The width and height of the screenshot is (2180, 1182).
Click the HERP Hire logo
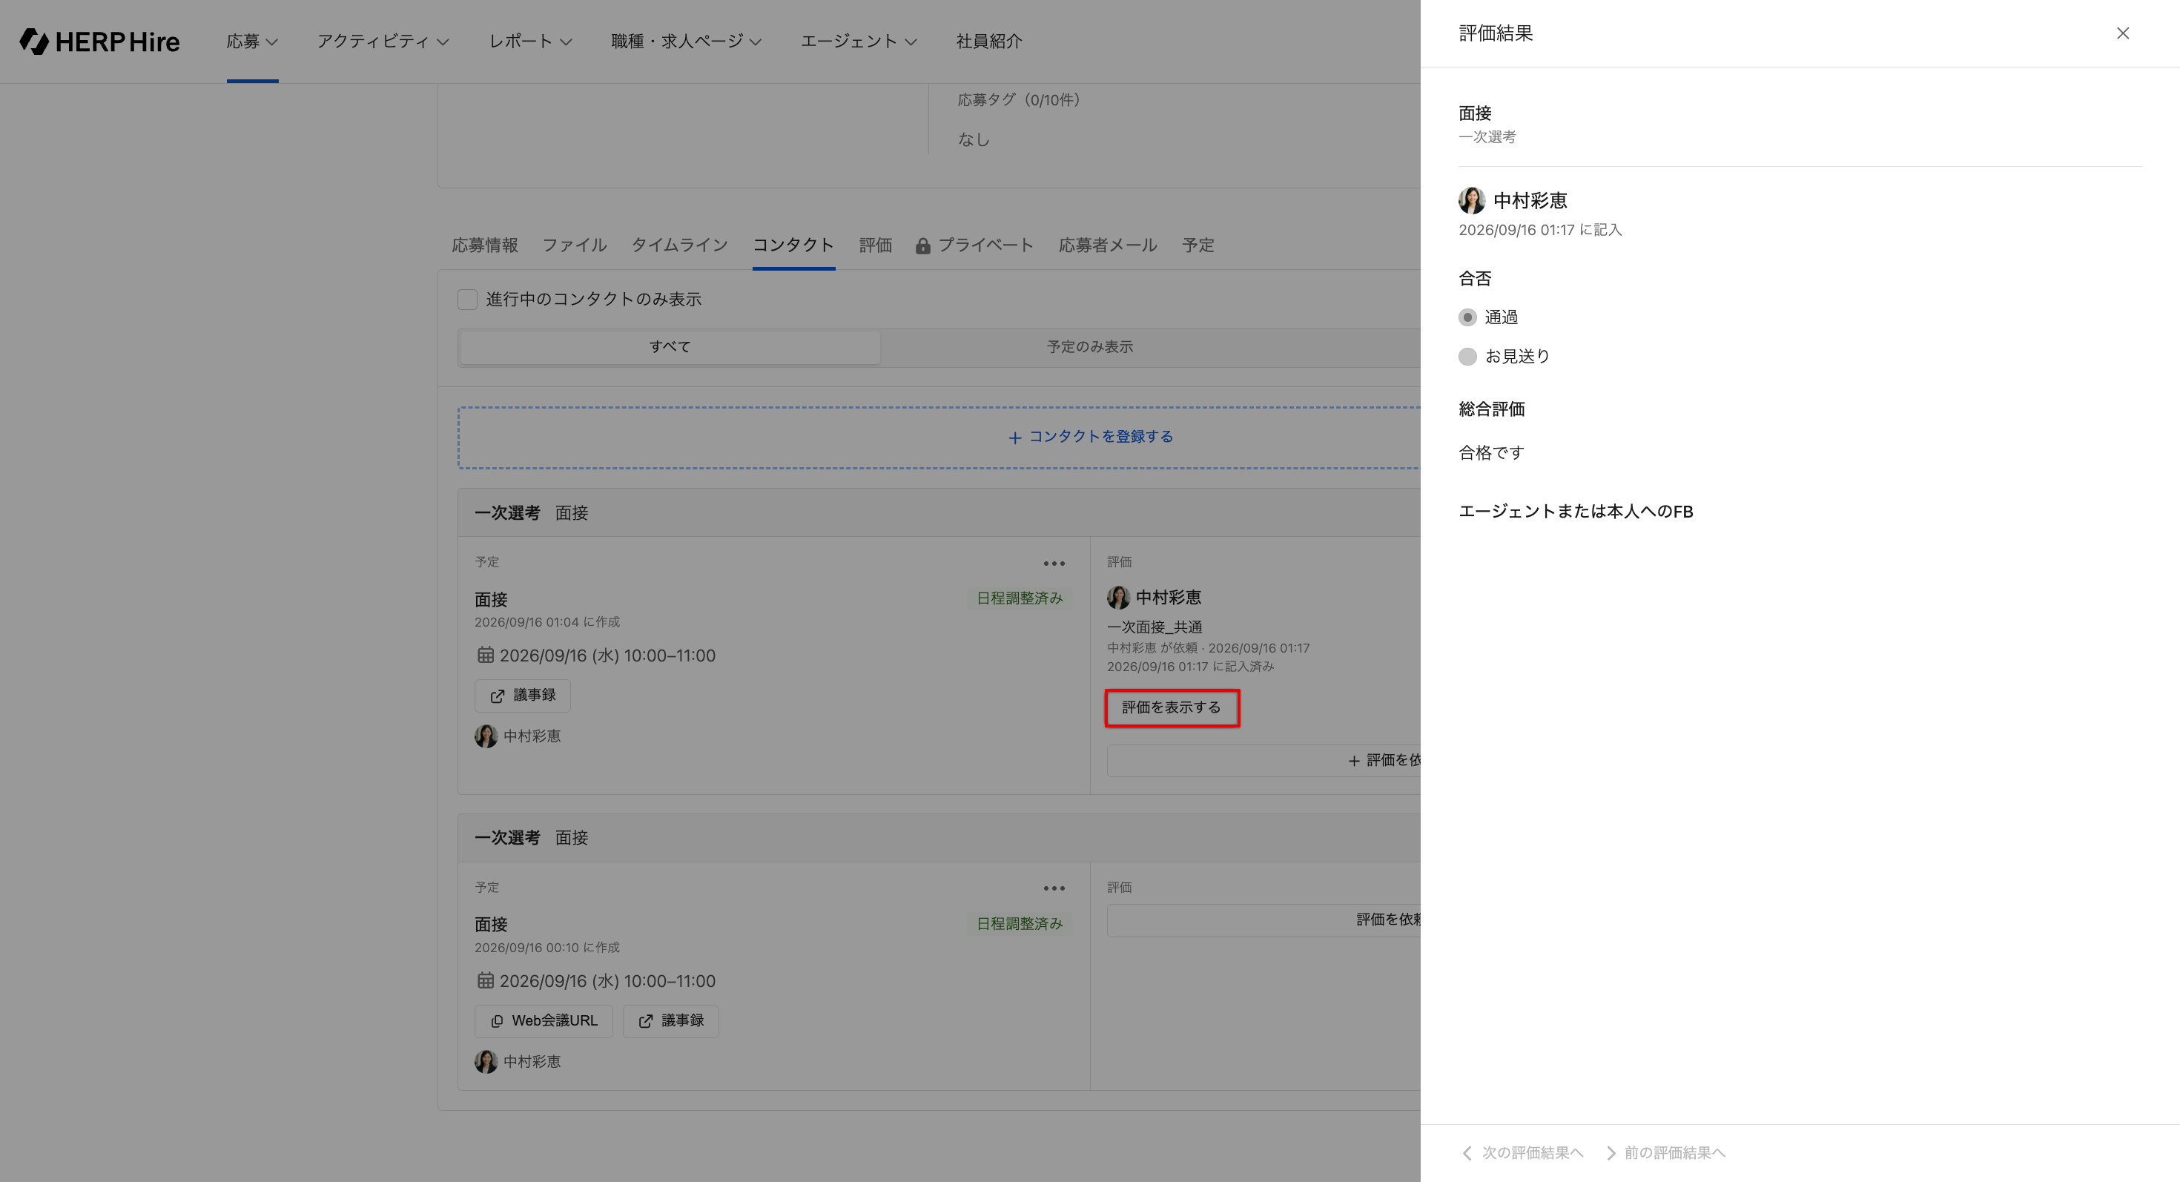(99, 41)
